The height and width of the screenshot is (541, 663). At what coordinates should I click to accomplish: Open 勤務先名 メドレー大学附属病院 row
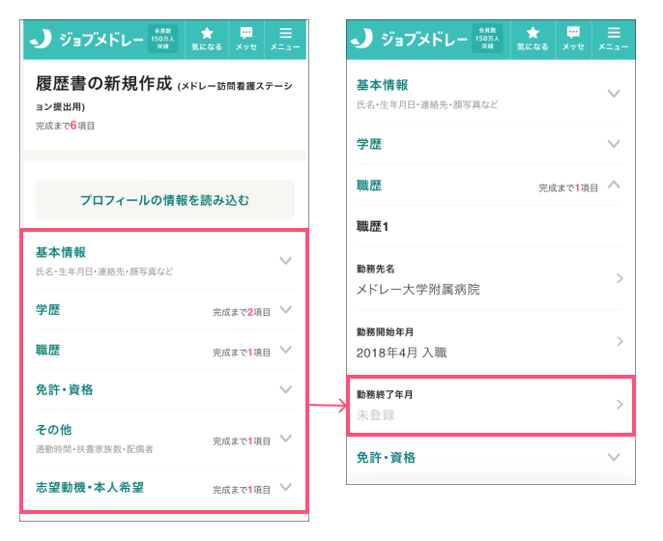[490, 278]
